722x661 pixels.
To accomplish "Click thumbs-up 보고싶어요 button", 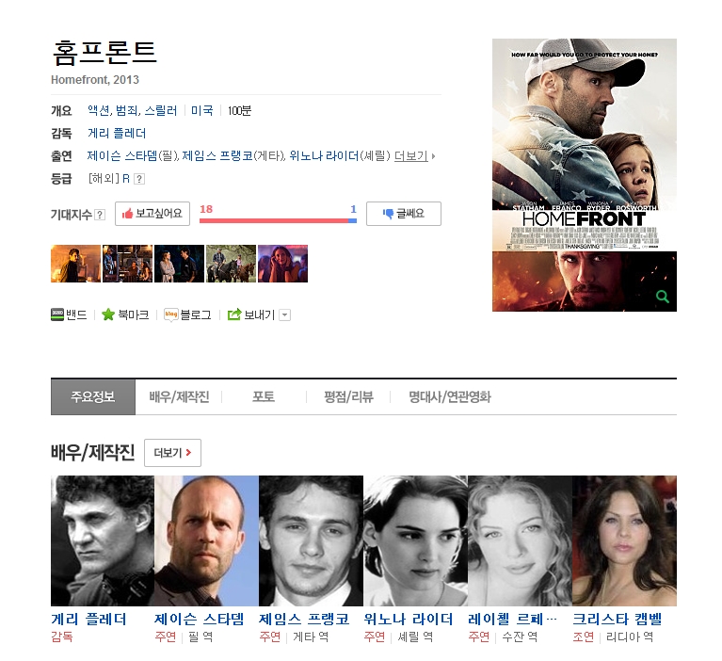I will pyautogui.click(x=152, y=214).
